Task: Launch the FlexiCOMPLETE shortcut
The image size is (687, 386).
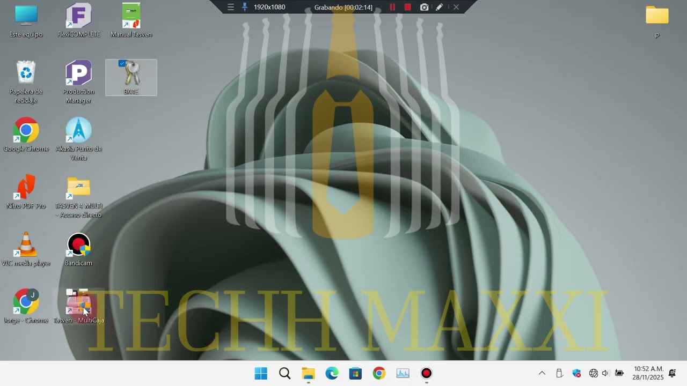Action: click(78, 20)
